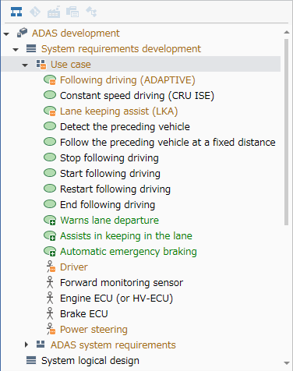Select Warns lane departure label
The height and width of the screenshot is (371, 293).
click(x=109, y=221)
